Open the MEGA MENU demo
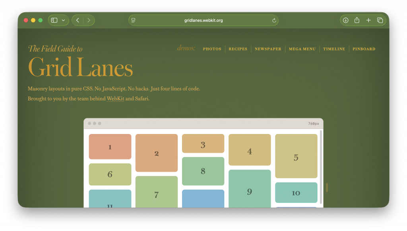The width and height of the screenshot is (407, 231). pos(302,49)
